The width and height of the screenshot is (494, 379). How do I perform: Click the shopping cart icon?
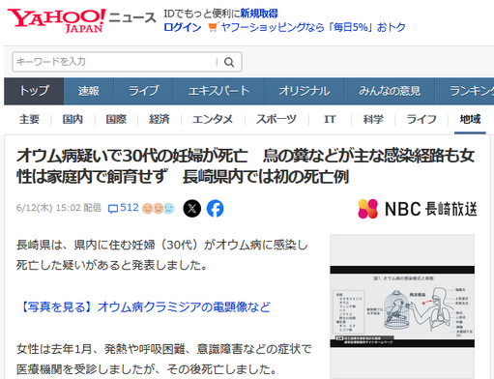(213, 27)
